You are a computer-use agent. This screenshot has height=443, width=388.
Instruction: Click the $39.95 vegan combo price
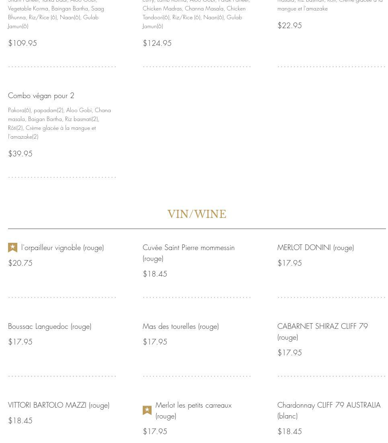pos(20,154)
